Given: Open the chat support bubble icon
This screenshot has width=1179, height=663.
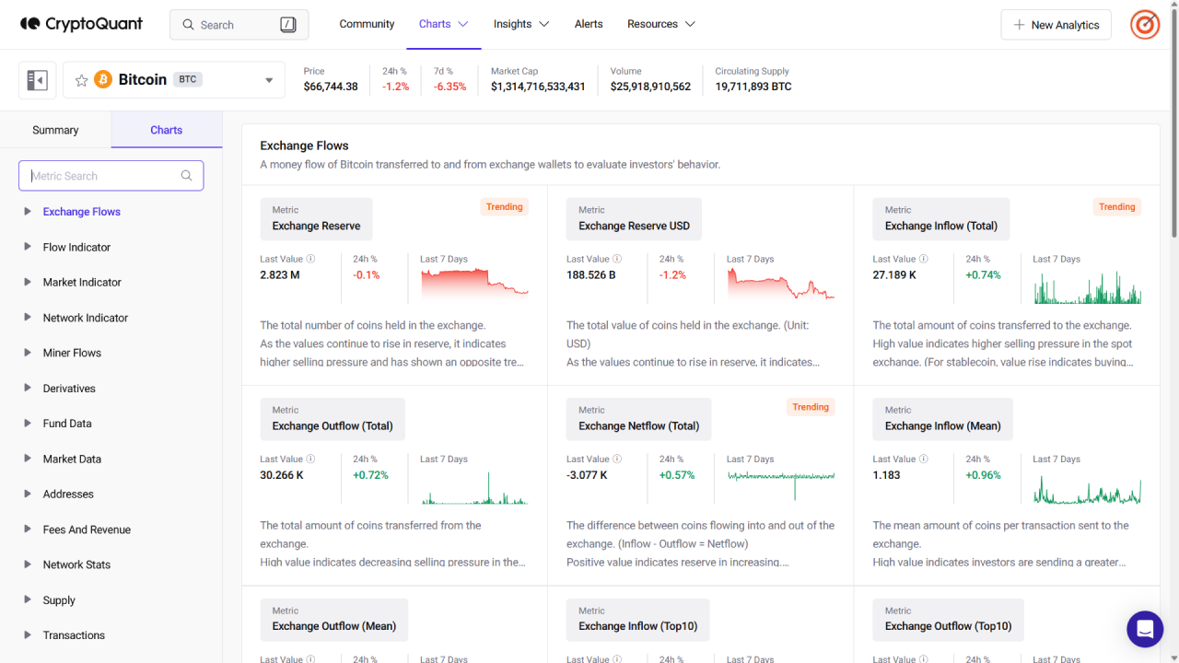Looking at the screenshot, I should tap(1145, 629).
